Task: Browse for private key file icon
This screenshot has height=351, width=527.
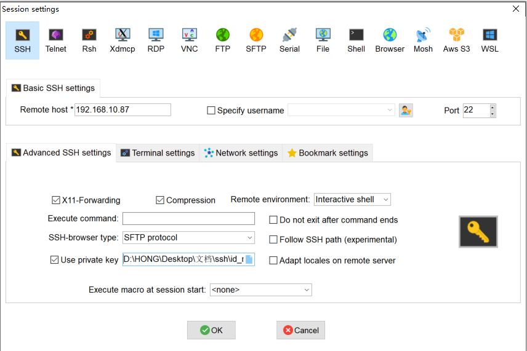Action: [x=249, y=259]
